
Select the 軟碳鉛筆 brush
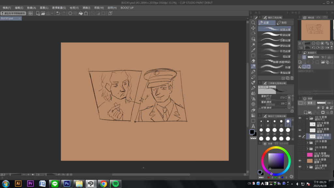point(275,35)
